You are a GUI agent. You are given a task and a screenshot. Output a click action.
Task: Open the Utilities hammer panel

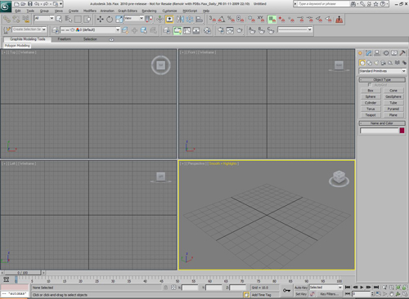pos(402,53)
